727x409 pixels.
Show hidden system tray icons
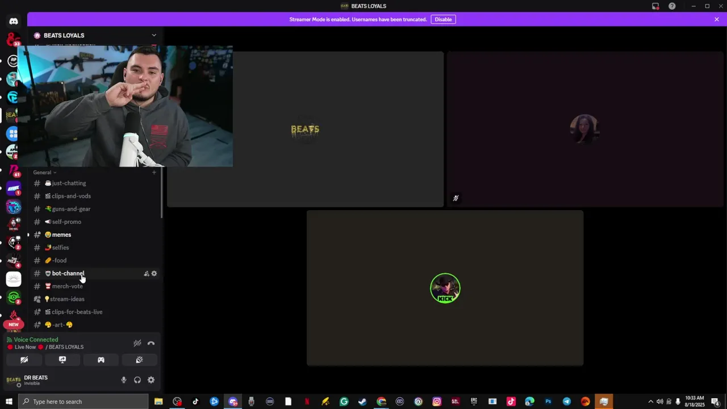(651, 402)
